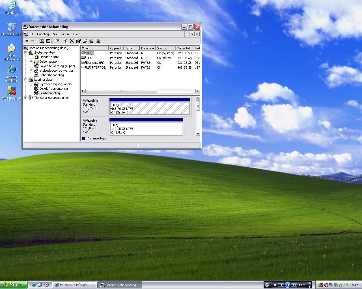The width and height of the screenshot is (362, 289).
Task: Expand Tjenester og programmer node
Action: [x=25, y=98]
